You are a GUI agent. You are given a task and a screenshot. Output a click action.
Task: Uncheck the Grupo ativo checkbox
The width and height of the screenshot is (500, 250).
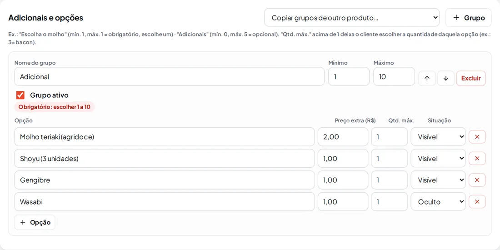coord(20,95)
